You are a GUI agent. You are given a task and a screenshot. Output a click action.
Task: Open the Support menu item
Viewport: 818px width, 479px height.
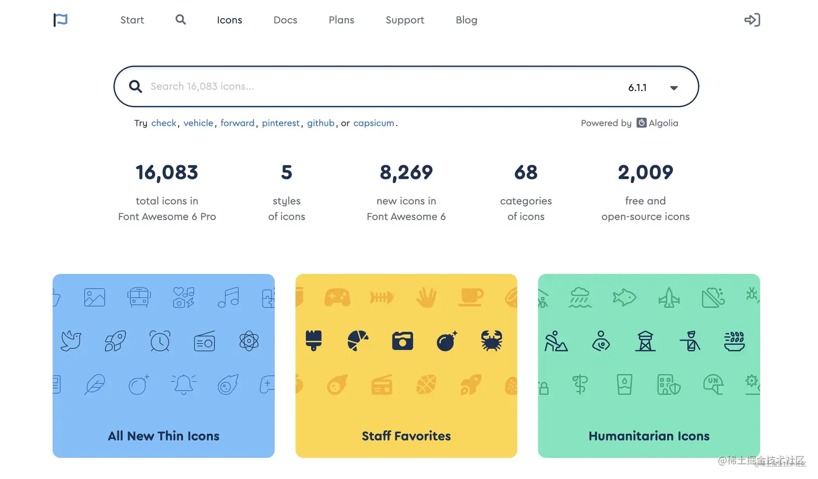tap(405, 20)
